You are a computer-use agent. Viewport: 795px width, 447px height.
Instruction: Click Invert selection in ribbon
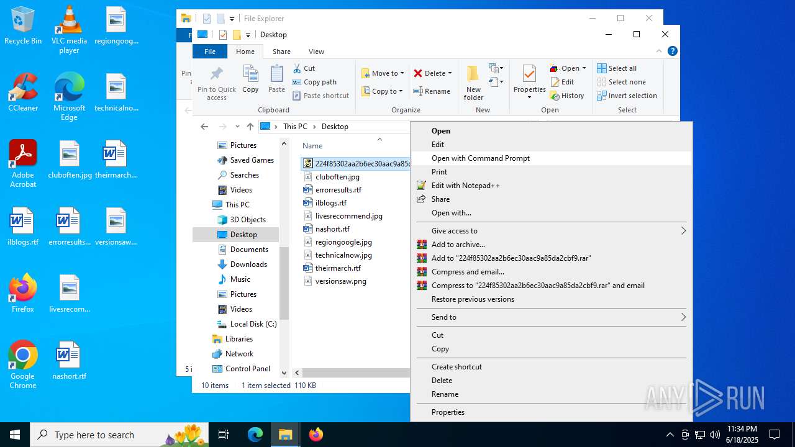(x=627, y=96)
